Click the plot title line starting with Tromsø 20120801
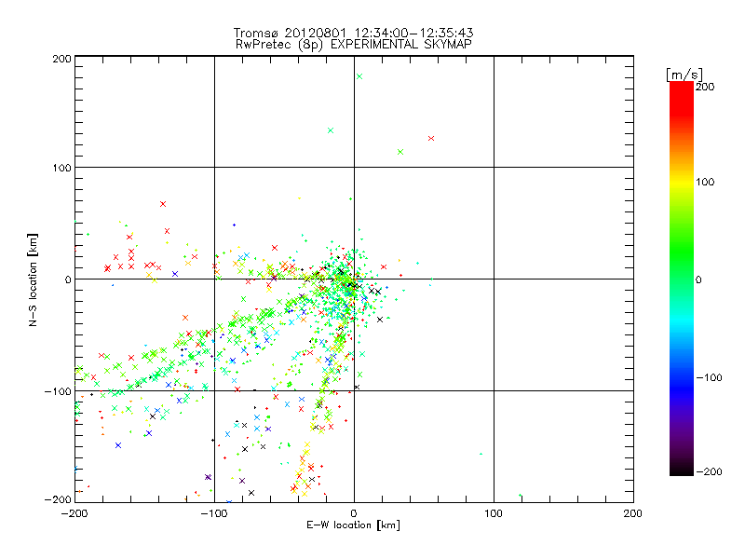This screenshot has width=745, height=559. point(353,33)
